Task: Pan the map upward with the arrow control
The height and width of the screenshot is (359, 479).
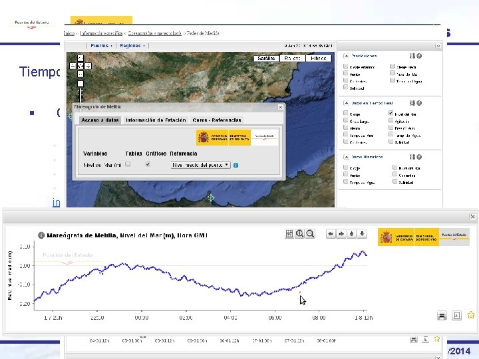Action: (80, 58)
